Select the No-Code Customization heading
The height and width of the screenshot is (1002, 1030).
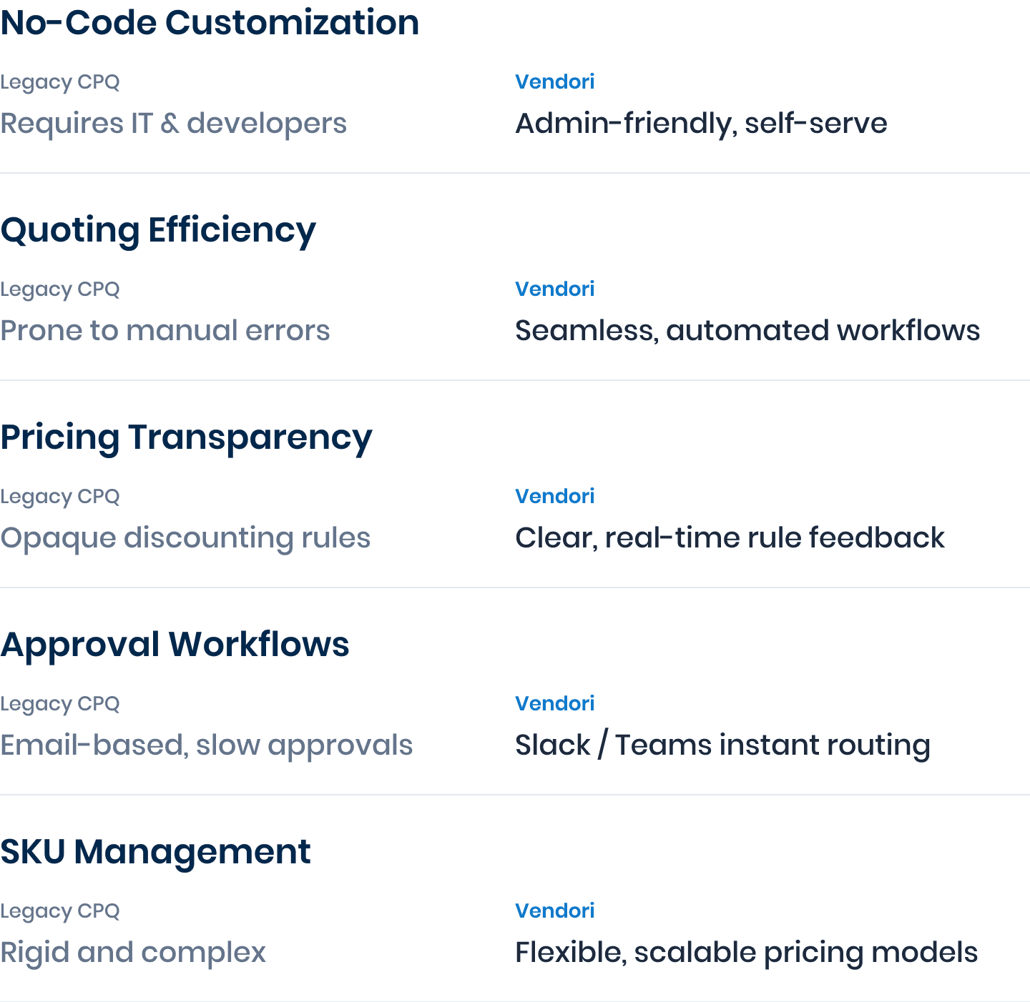[x=210, y=23]
